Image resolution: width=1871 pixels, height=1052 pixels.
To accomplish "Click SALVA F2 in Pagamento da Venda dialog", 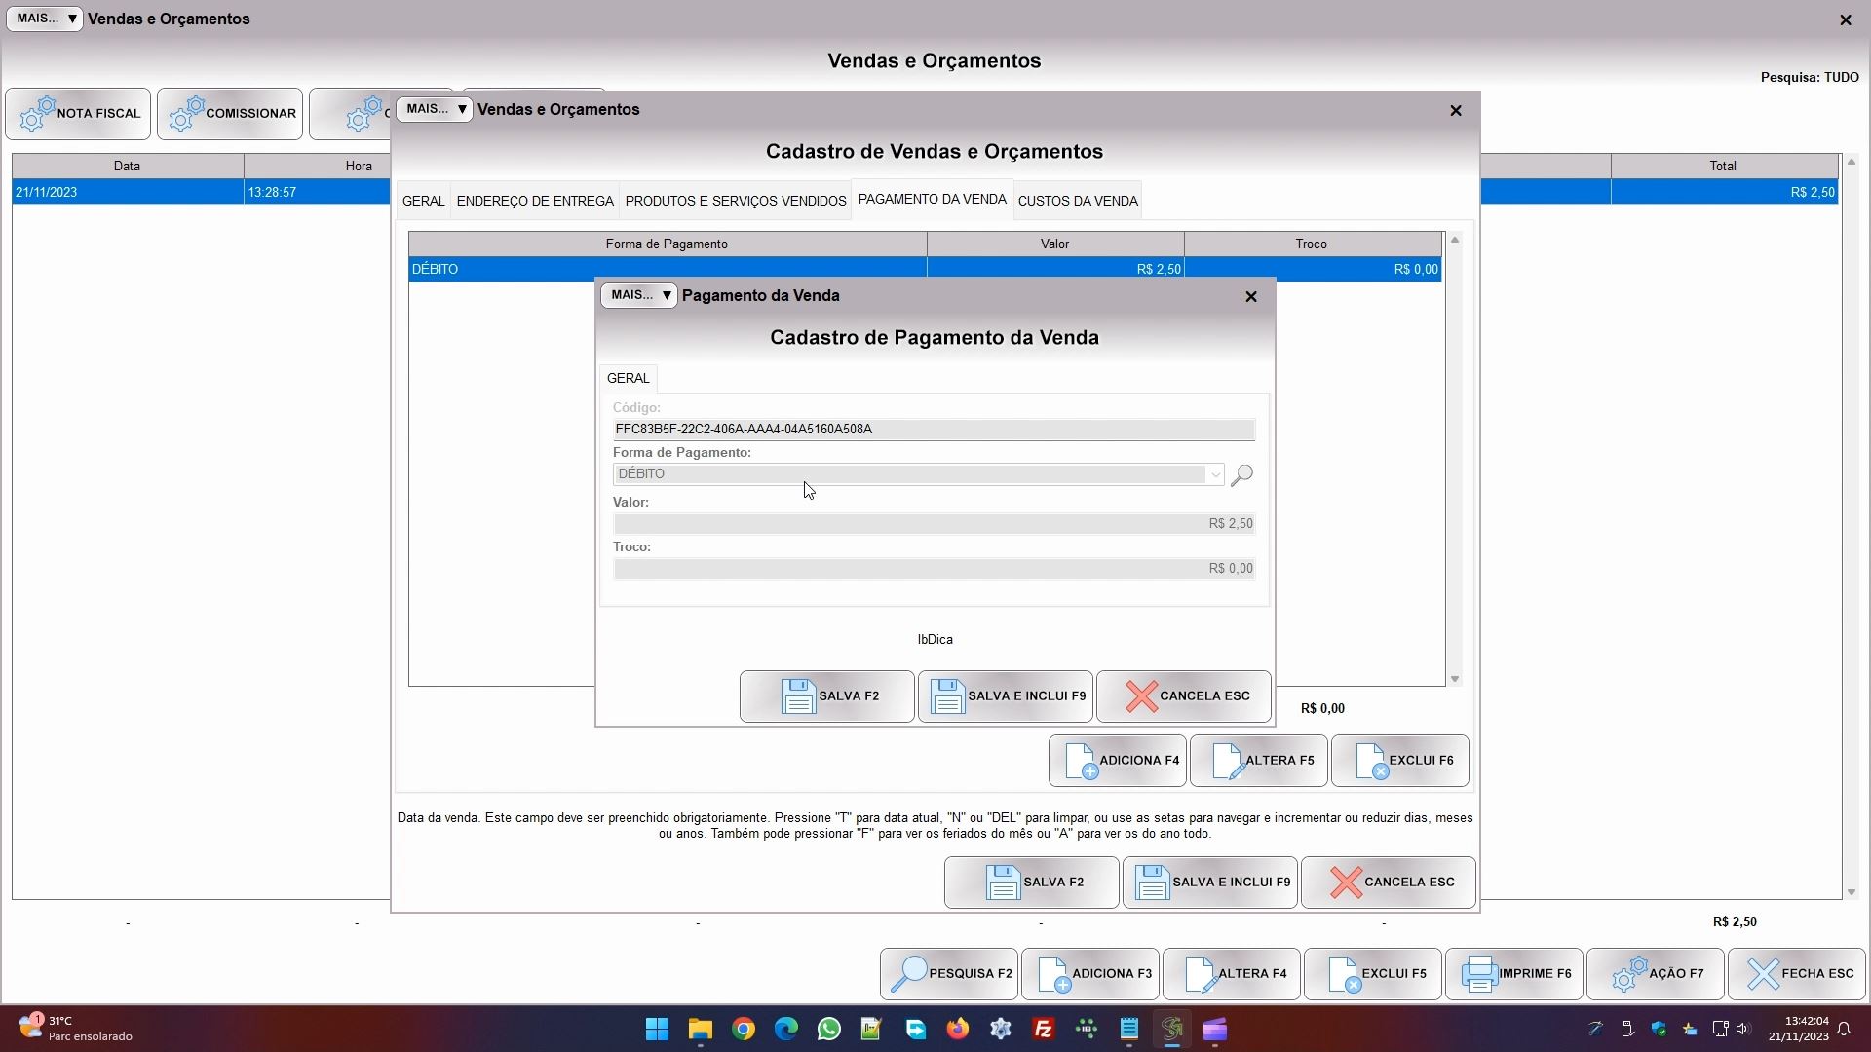I will 826,696.
